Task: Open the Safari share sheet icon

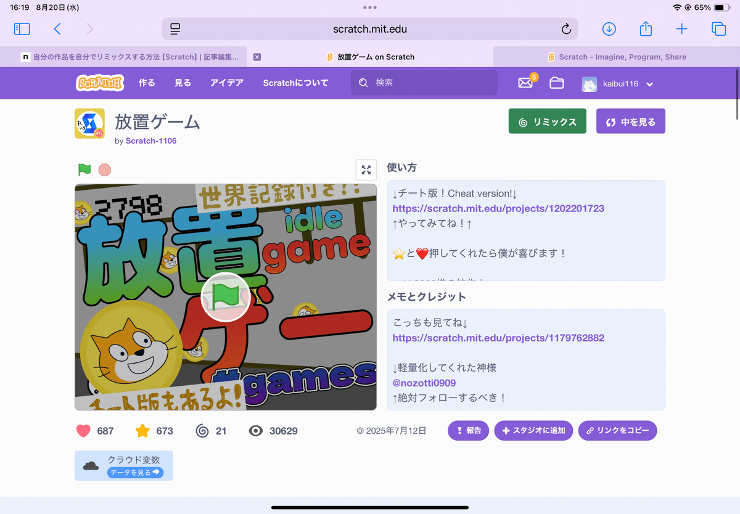Action: (645, 28)
